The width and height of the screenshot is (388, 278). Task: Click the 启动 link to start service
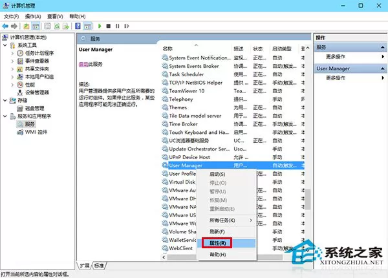coord(83,64)
